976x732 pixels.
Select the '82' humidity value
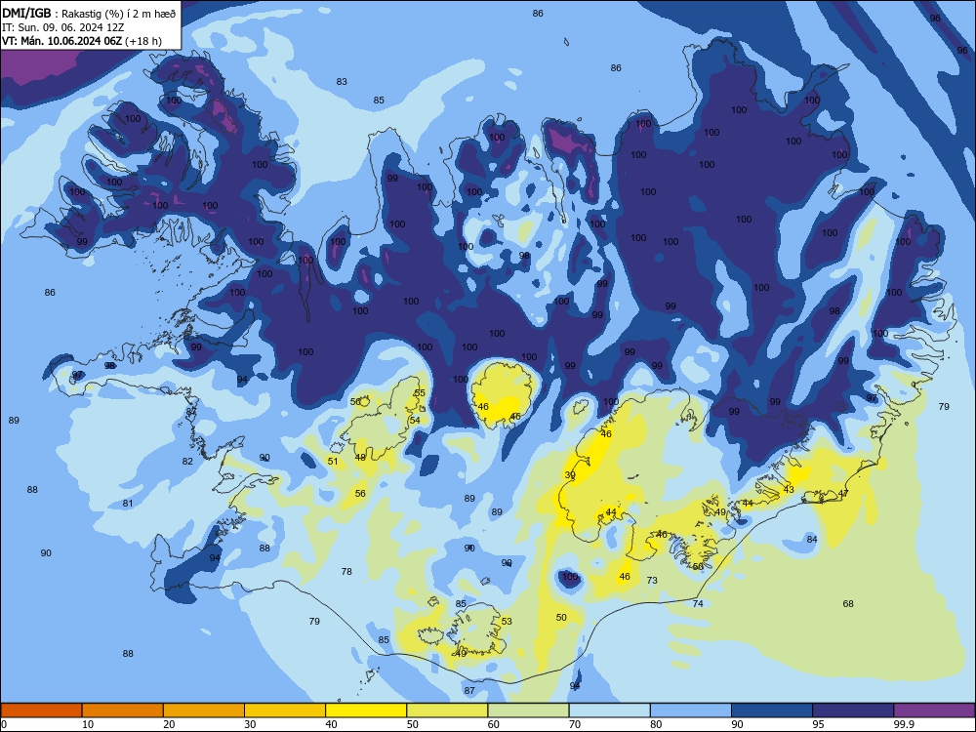[x=187, y=462]
